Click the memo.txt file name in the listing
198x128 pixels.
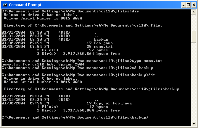coord(103,47)
